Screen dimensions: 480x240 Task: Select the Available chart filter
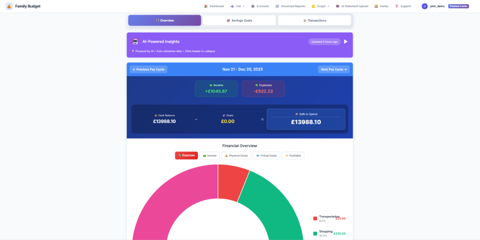[x=293, y=156]
